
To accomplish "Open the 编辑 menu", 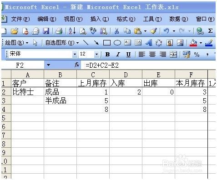I will (x=47, y=19).
